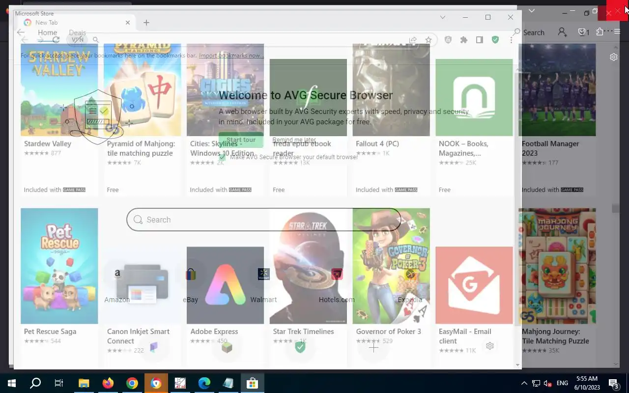The width and height of the screenshot is (629, 393).
Task: Open Search in the Microsoft Store header
Action: pyautogui.click(x=529, y=32)
